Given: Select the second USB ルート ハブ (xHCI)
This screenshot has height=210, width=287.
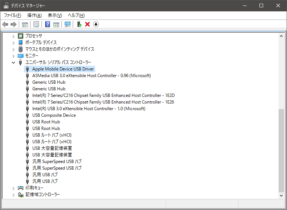Looking at the screenshot, I should (x=52, y=142).
